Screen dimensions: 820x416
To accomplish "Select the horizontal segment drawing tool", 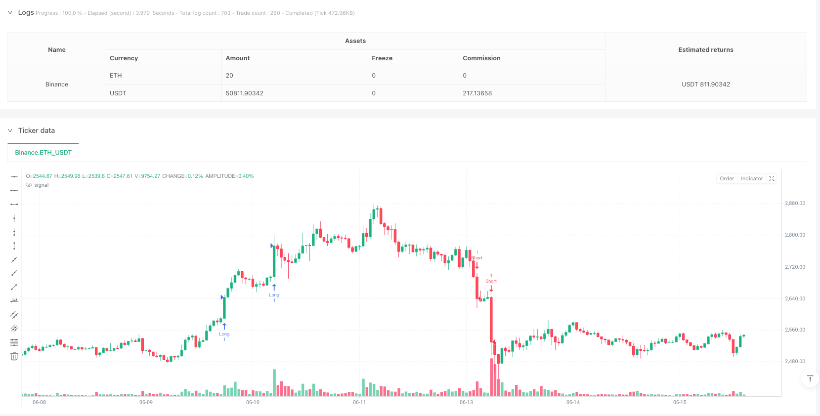I will coord(14,204).
